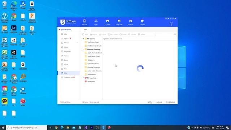
Task: Click the Export toolbar button
Action: (x=102, y=35)
